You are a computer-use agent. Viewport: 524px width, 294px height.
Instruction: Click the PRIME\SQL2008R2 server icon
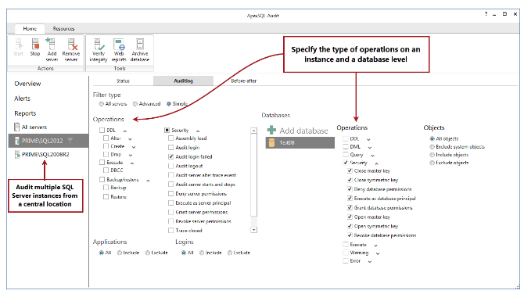tap(17, 154)
